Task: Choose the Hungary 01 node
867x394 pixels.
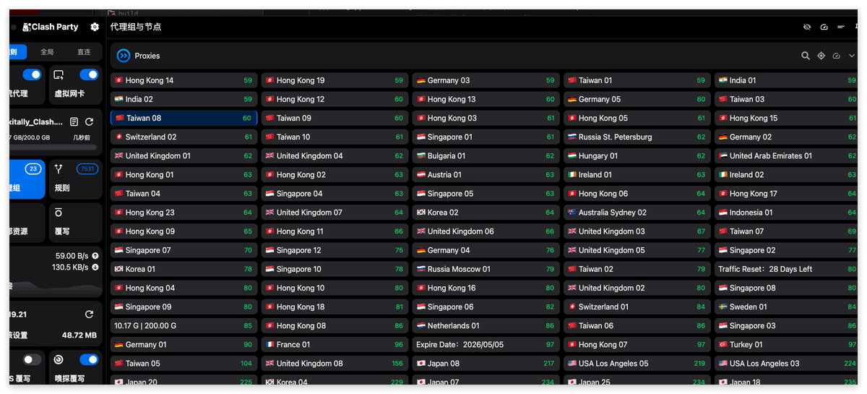Action: [x=637, y=155]
